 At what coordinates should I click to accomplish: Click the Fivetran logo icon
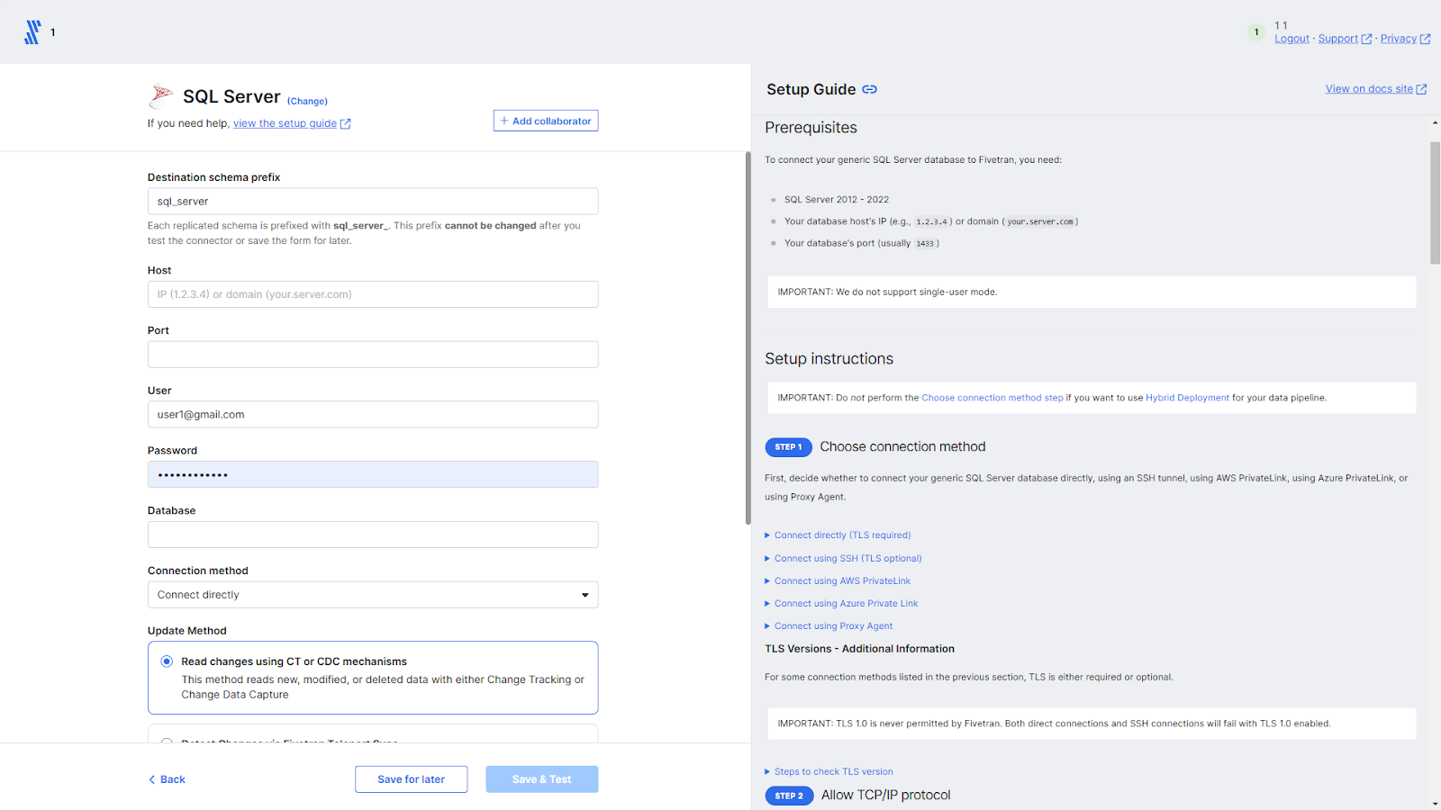tap(32, 32)
